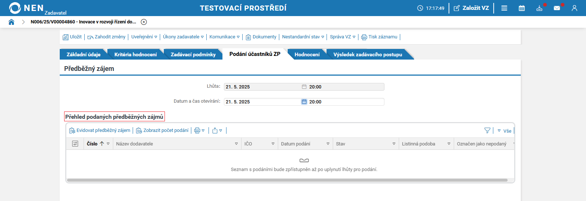This screenshot has height=201, width=586.
Task: Open the user profile icon
Action: [x=574, y=8]
